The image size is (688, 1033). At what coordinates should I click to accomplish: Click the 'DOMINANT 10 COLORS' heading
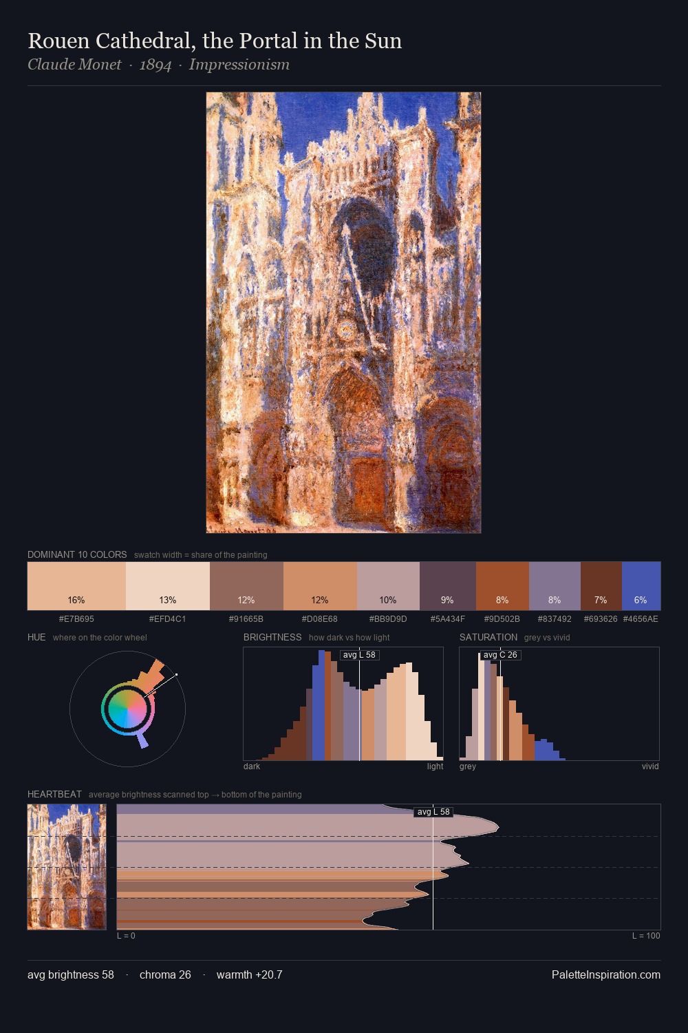(77, 554)
